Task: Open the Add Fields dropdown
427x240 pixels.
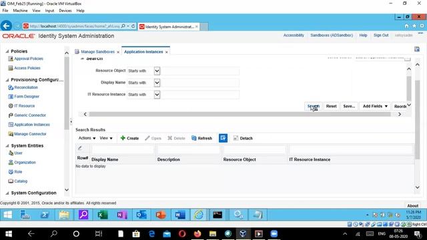Action: pyautogui.click(x=375, y=107)
